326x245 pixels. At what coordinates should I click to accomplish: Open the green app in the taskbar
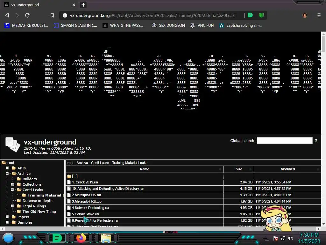tap(57, 238)
